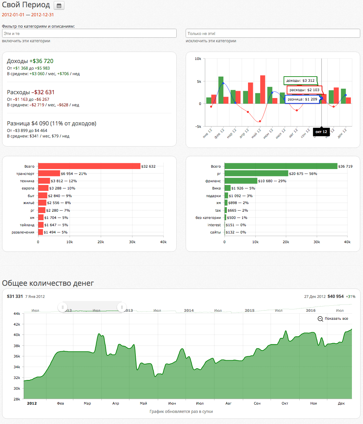Select the "interest" income category label

click(x=214, y=225)
